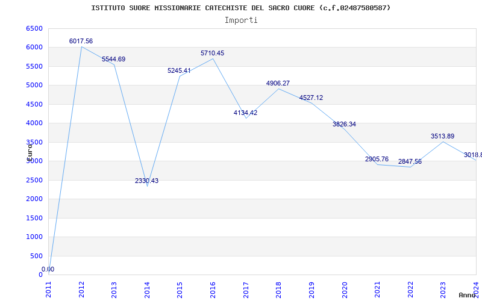Click the 6500 y-axis tick label
The height and width of the screenshot is (301, 482).
pos(34,28)
